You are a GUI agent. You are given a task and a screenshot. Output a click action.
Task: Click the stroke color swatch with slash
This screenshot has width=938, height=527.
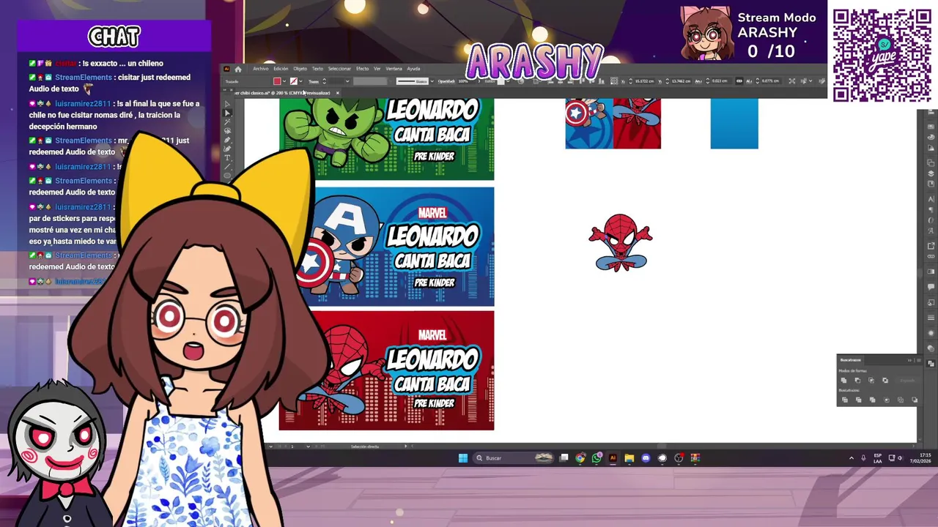pos(294,81)
